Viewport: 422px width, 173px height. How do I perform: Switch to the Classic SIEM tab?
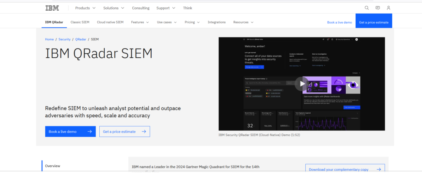pos(80,22)
